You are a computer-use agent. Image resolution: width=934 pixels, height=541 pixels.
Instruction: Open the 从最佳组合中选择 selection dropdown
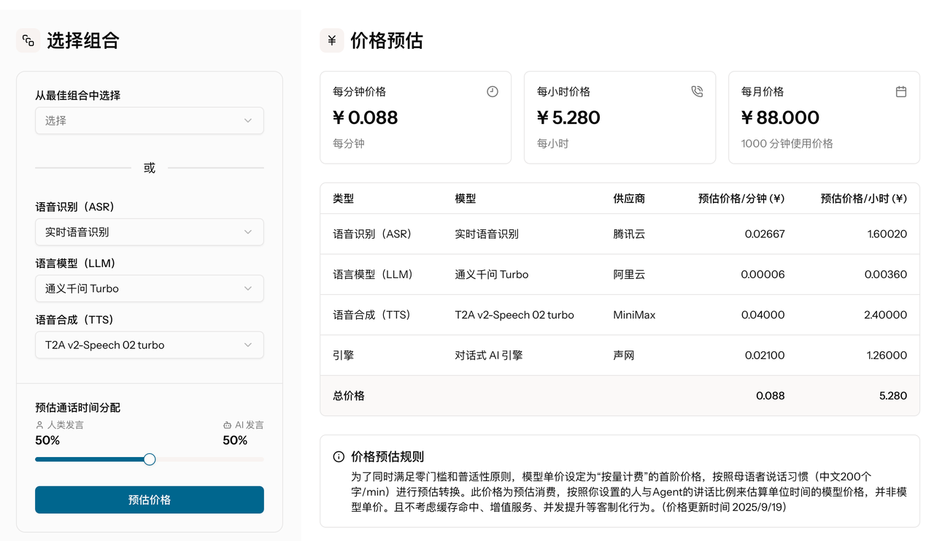[149, 120]
